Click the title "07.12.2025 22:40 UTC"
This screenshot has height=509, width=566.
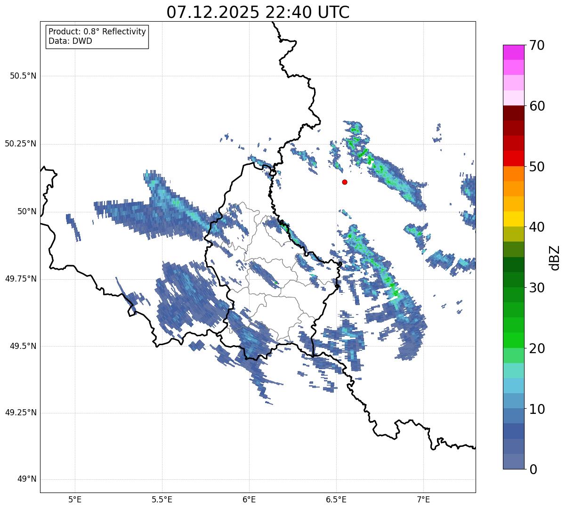point(258,12)
